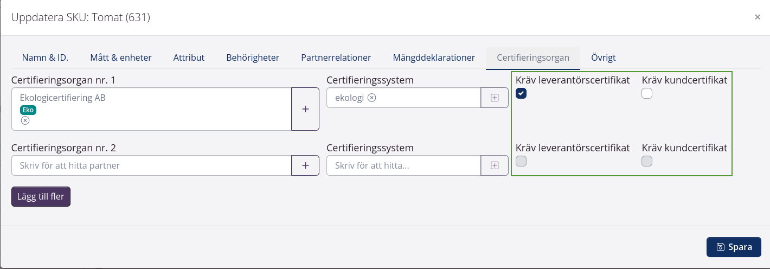Uncheck first Kräv leverantörscertifikat checkbox
The height and width of the screenshot is (269, 770).
[521, 94]
